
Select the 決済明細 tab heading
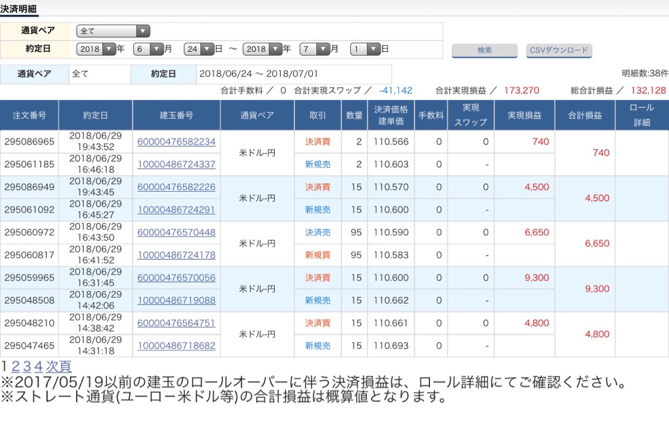(19, 9)
